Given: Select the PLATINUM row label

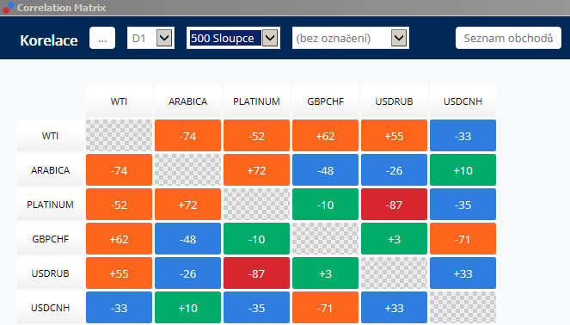Looking at the screenshot, I should [x=50, y=205].
